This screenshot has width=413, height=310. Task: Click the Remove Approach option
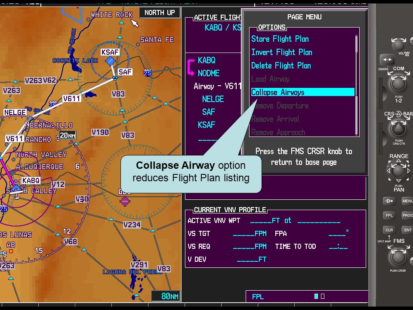tap(278, 132)
